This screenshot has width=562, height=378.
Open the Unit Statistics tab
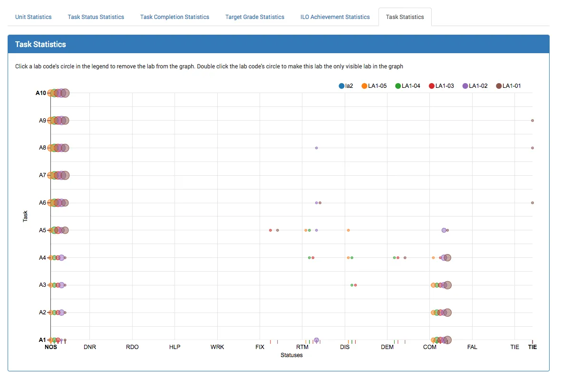pyautogui.click(x=33, y=17)
